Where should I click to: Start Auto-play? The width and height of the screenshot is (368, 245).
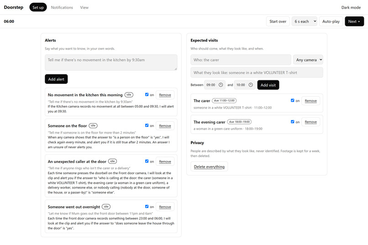(x=331, y=21)
